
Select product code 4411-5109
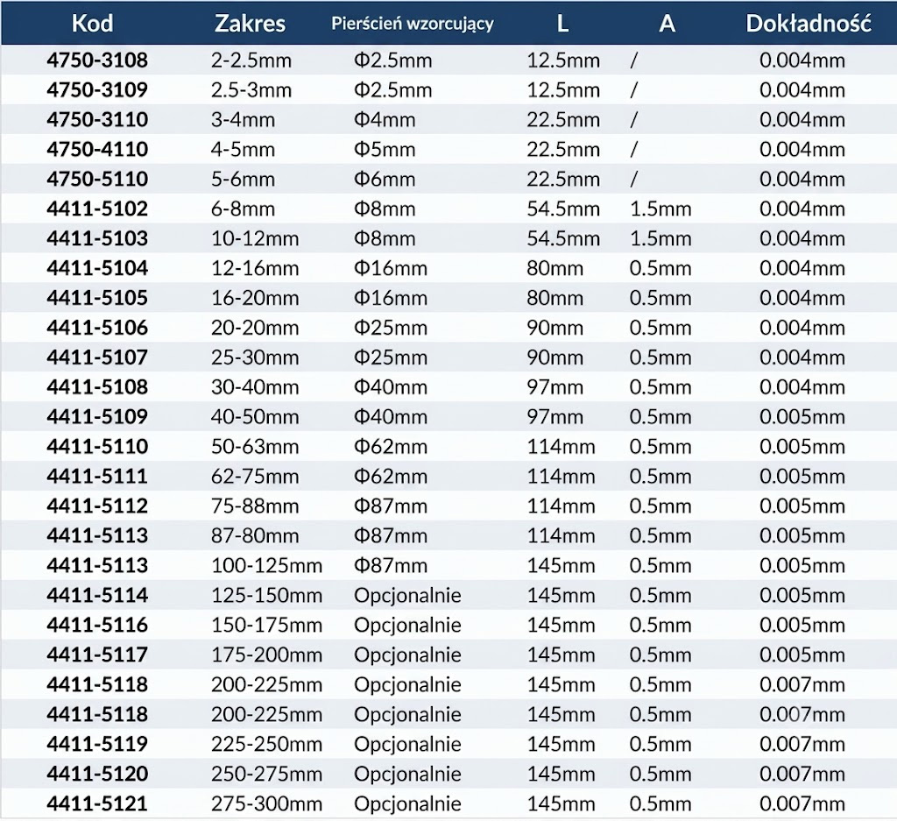[97, 416]
